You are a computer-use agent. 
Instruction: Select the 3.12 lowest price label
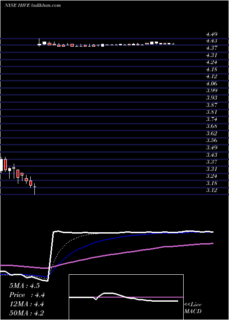click(212, 190)
